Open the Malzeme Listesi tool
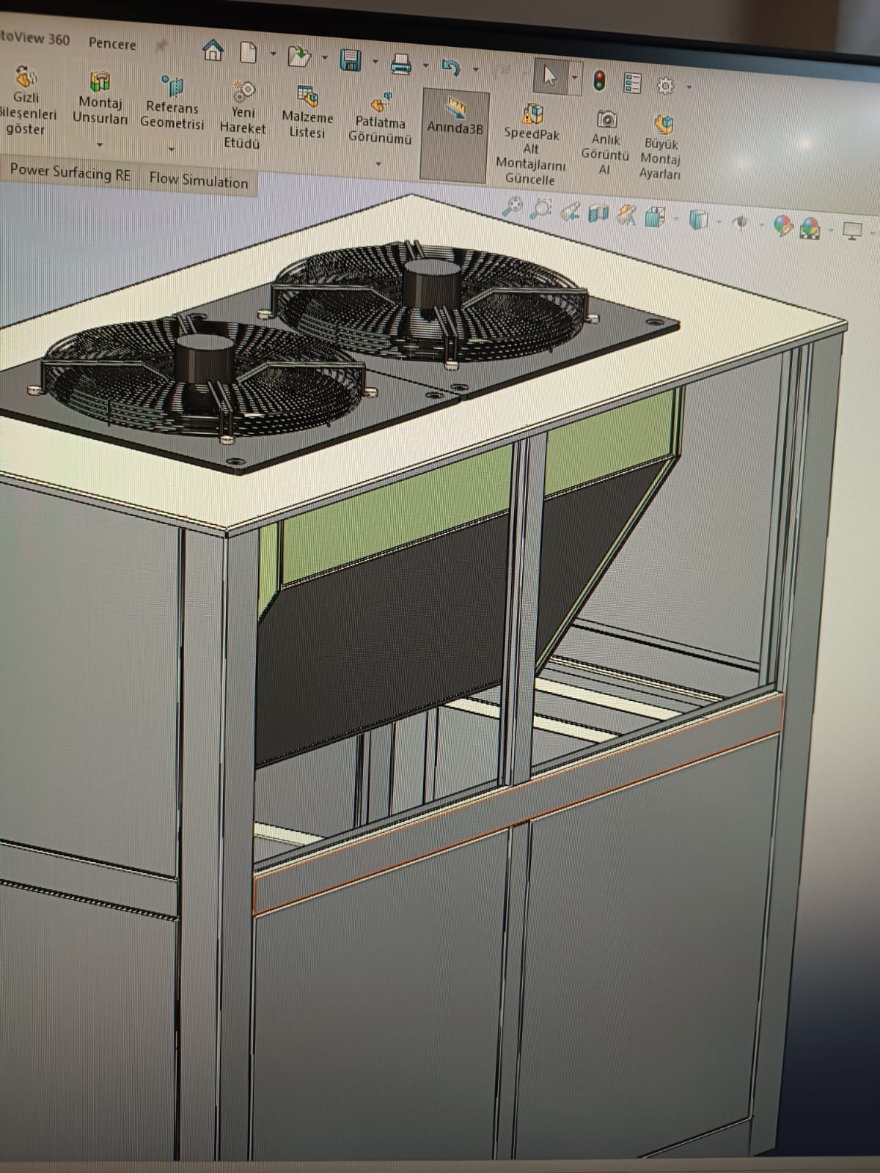The height and width of the screenshot is (1173, 880). [x=307, y=112]
